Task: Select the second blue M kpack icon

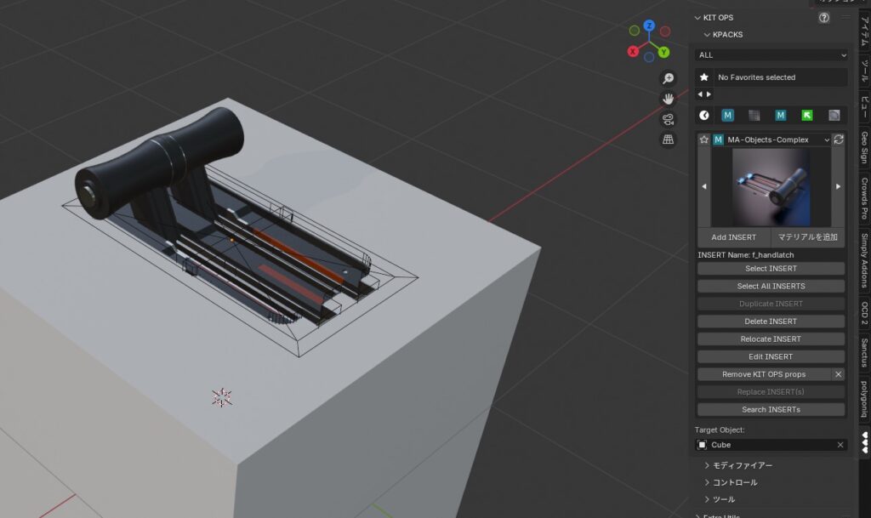Action: pos(781,115)
